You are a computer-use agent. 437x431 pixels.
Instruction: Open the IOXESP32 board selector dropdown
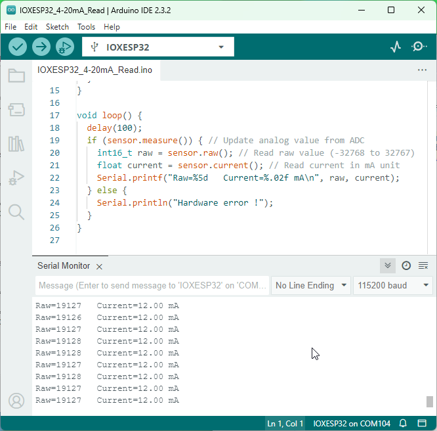click(158, 47)
